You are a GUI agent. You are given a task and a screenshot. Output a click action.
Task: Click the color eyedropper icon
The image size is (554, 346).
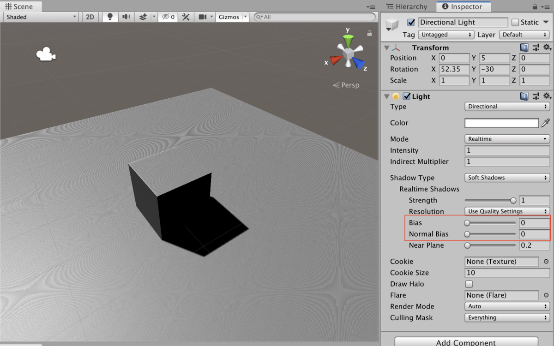click(545, 123)
